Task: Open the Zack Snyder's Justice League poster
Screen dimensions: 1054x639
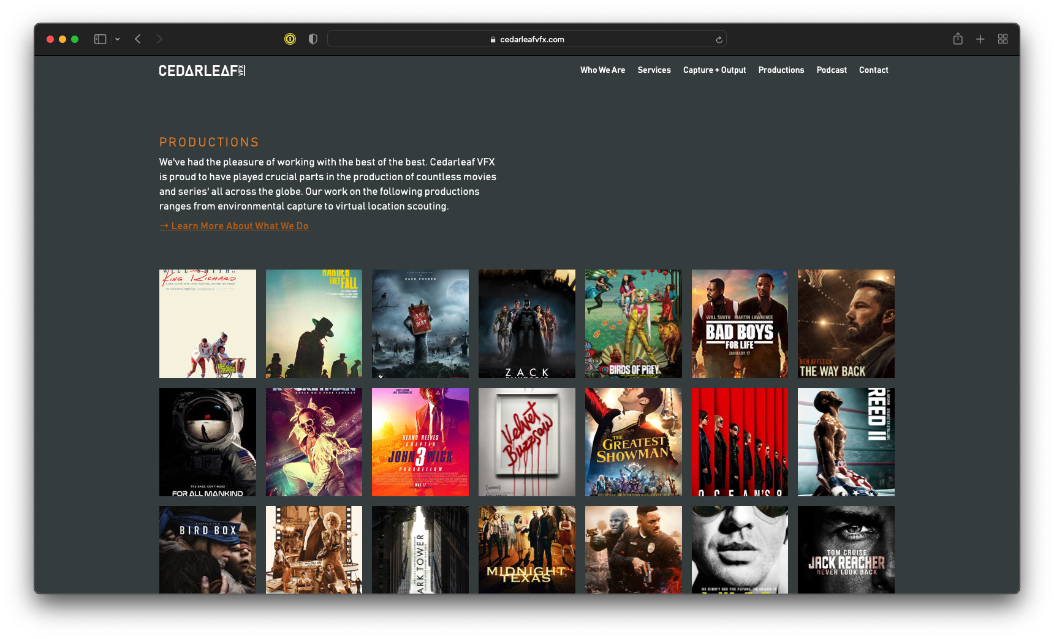Action: point(527,323)
